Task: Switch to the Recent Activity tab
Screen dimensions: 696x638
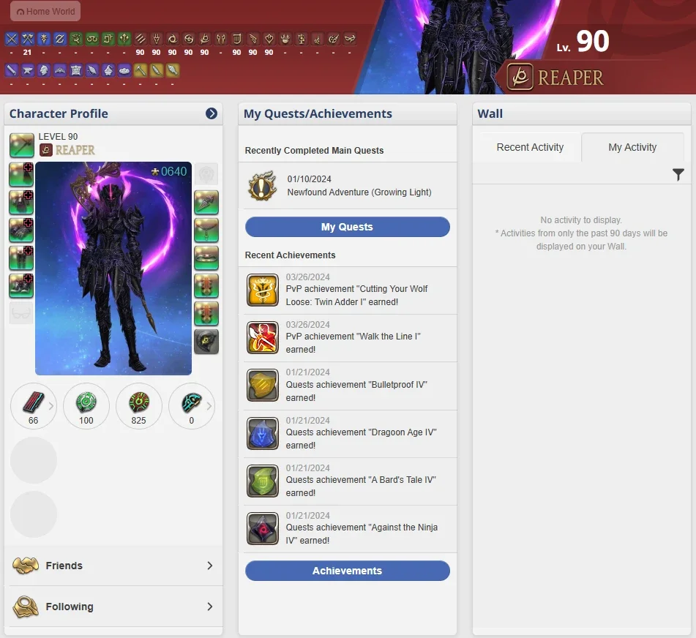Action: 530,147
